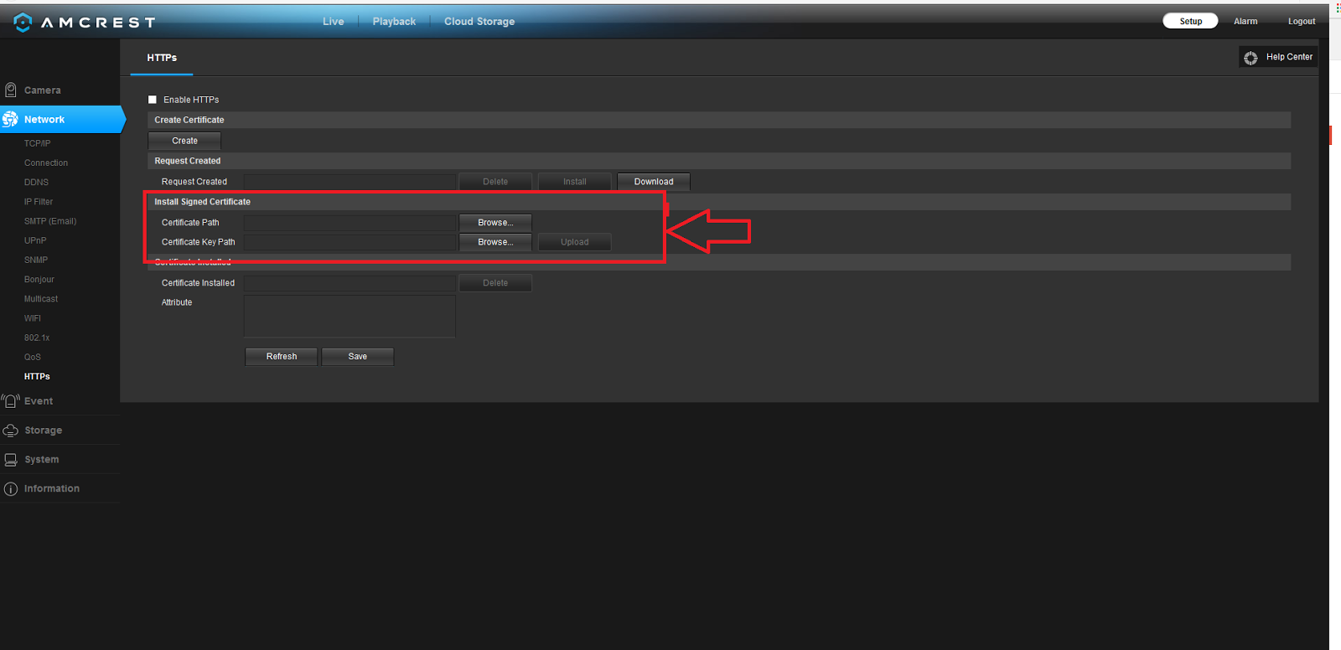Click the Install request button
Viewport: 1341px width, 650px height.
coord(575,182)
